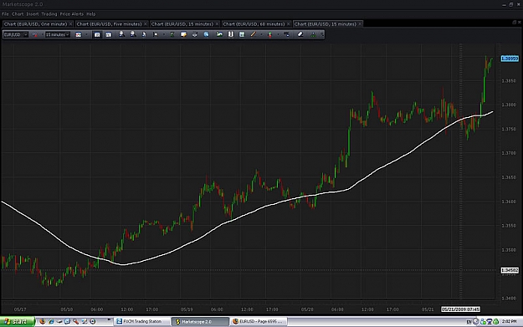Click the first magnifier (zoom in) icon
The height and width of the screenshot is (327, 523).
pyautogui.click(x=121, y=34)
